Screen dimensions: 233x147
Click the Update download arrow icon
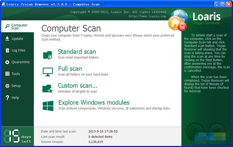tap(7, 39)
